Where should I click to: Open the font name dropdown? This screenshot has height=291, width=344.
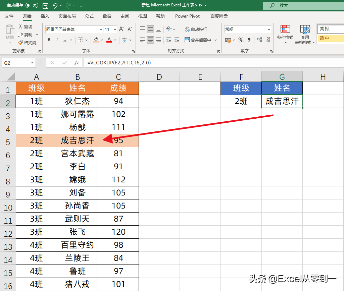(101, 30)
